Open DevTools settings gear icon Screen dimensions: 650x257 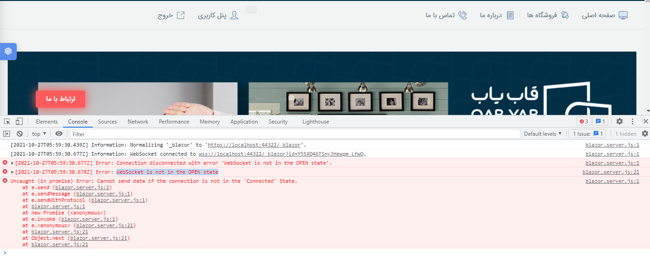click(x=619, y=121)
